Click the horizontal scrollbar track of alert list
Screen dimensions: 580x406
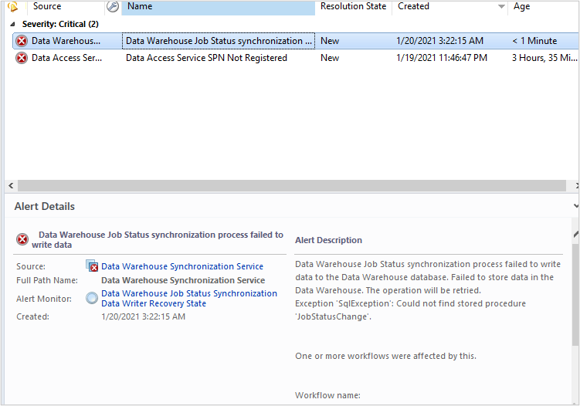[292, 185]
